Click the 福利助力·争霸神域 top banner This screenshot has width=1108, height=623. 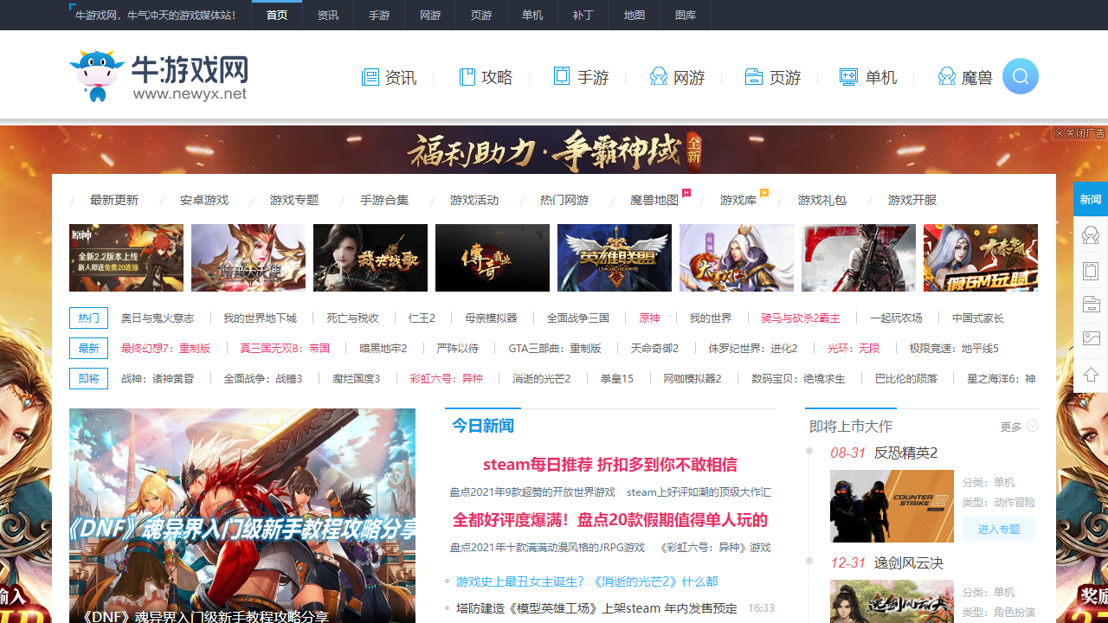coord(554,151)
